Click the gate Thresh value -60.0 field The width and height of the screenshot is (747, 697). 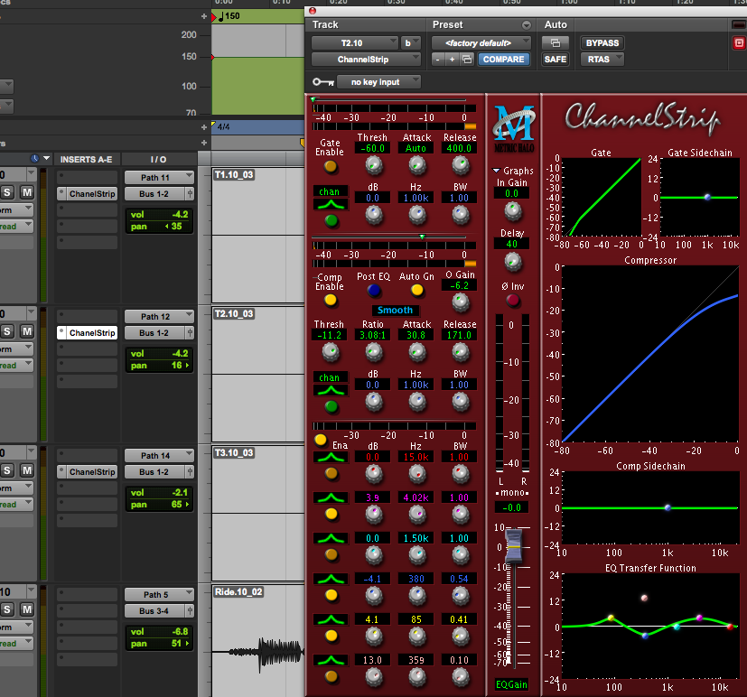tap(372, 148)
